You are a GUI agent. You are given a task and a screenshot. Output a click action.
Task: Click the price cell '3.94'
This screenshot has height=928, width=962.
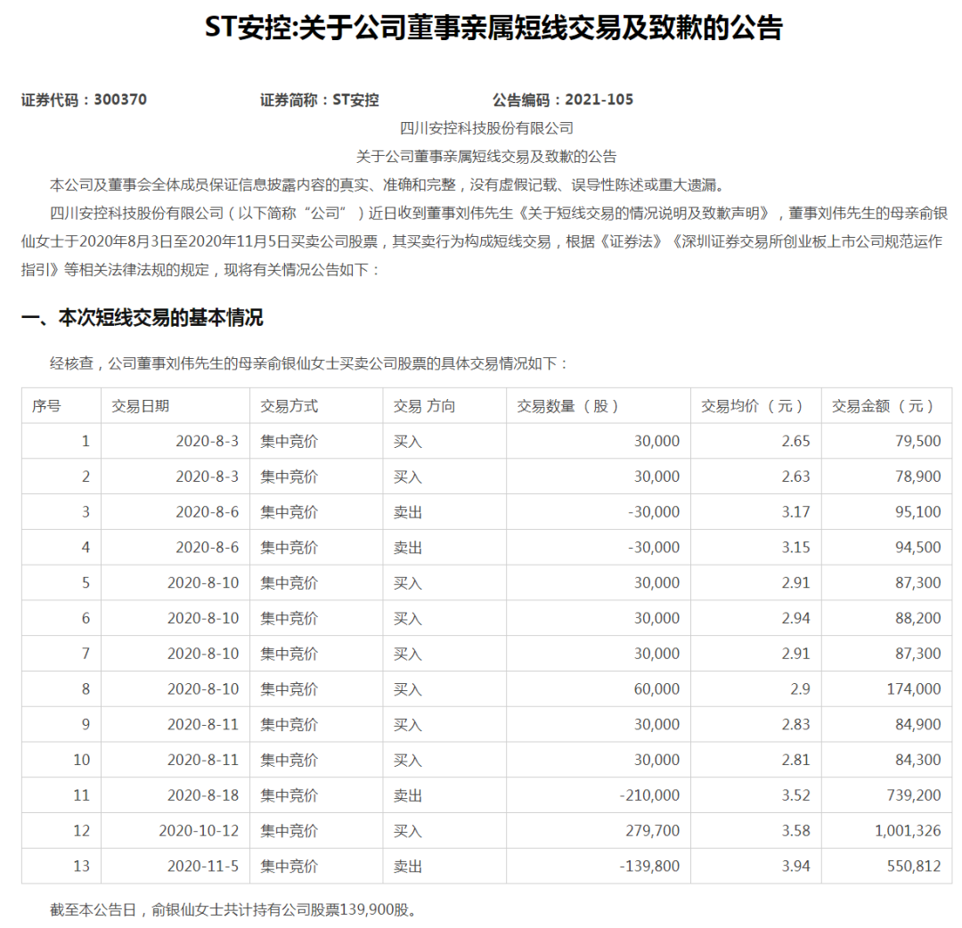pyautogui.click(x=795, y=867)
